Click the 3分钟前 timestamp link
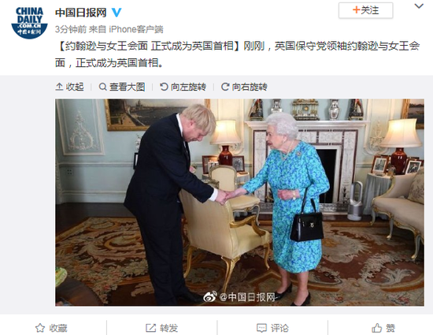Image resolution: width=433 pixels, height=335 pixels. pos(70,29)
